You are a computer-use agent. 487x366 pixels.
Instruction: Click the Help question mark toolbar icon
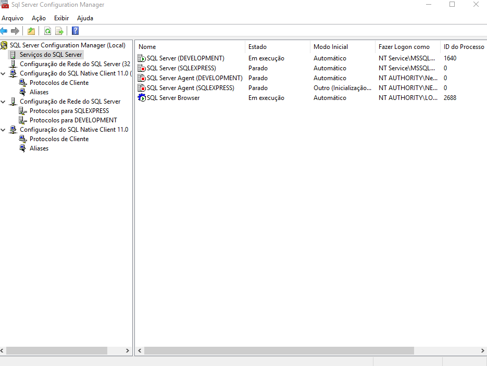click(x=75, y=31)
